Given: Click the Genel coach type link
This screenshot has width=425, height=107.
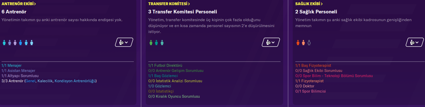Looking at the screenshot, I should coord(30,81).
